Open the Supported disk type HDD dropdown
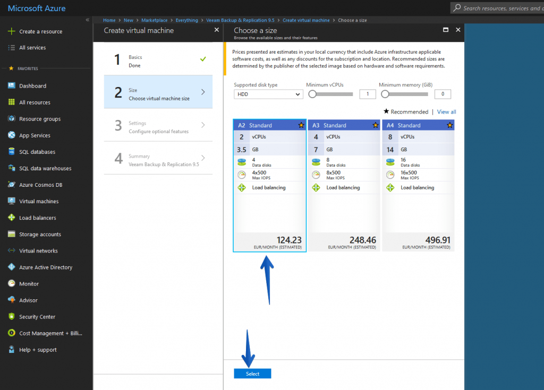 click(x=268, y=94)
